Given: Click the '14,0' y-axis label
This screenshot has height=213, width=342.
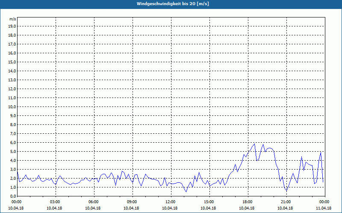Looking at the screenshot, I should tap(12, 71).
